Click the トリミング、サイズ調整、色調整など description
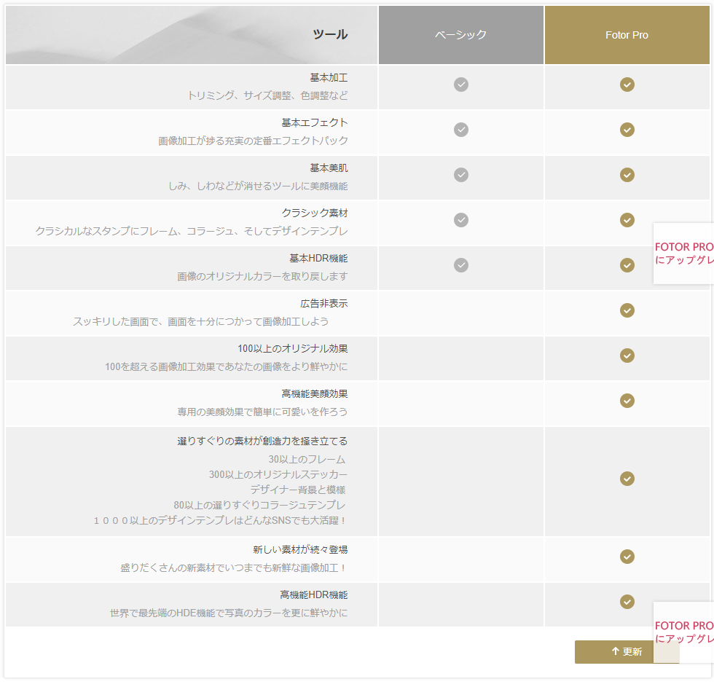Viewport: 714px width, 687px height. coord(268,95)
